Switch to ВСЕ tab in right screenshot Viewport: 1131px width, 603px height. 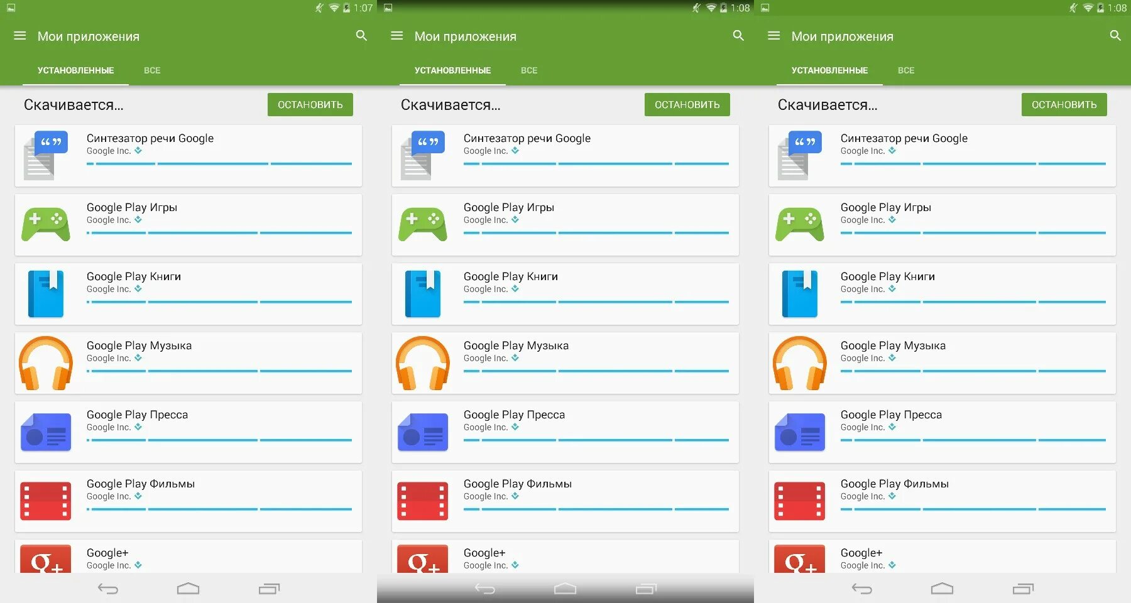coord(906,70)
